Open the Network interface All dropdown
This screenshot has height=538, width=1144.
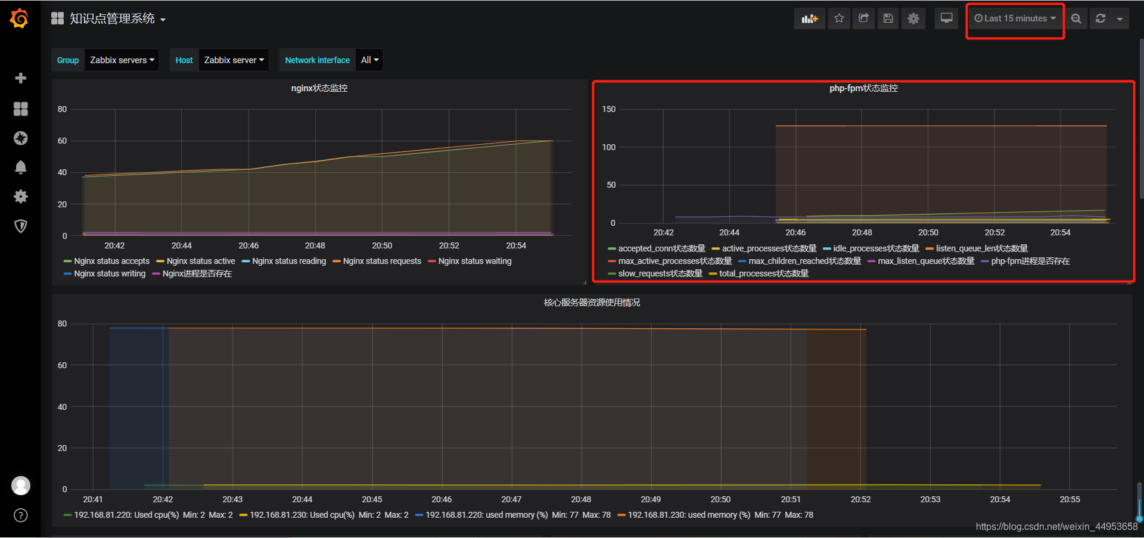tap(369, 60)
